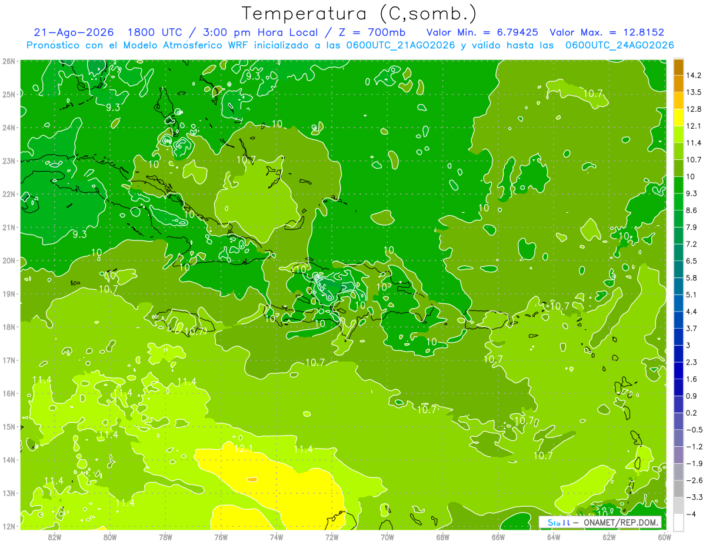Click the 70W longitude axis label
Screen dimensions: 706x545
[387, 537]
